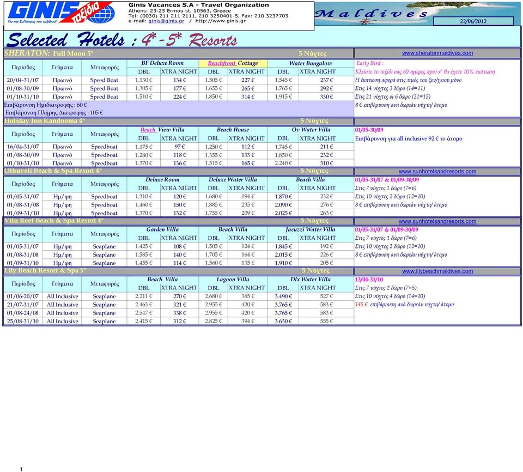Click the highlighted 'Beachfront Cottage' header

click(x=233, y=63)
